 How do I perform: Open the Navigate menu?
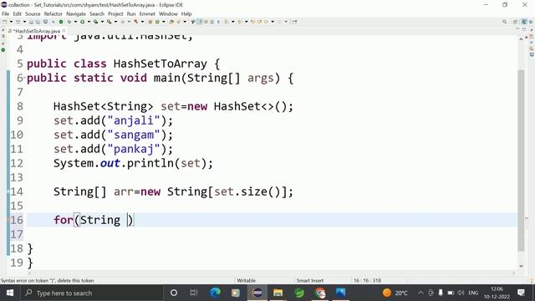(76, 14)
